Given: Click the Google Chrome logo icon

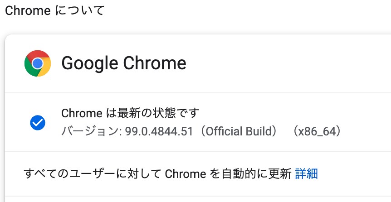Looking at the screenshot, I should [x=38, y=63].
